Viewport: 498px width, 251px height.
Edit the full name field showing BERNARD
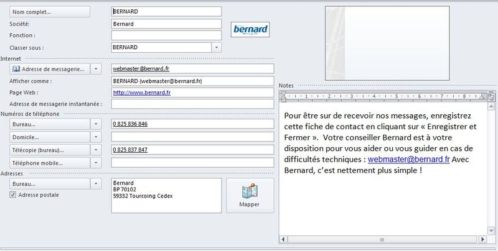tap(166, 11)
